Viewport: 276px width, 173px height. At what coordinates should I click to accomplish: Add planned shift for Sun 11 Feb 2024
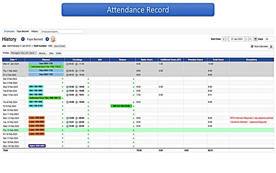click(x=62, y=114)
